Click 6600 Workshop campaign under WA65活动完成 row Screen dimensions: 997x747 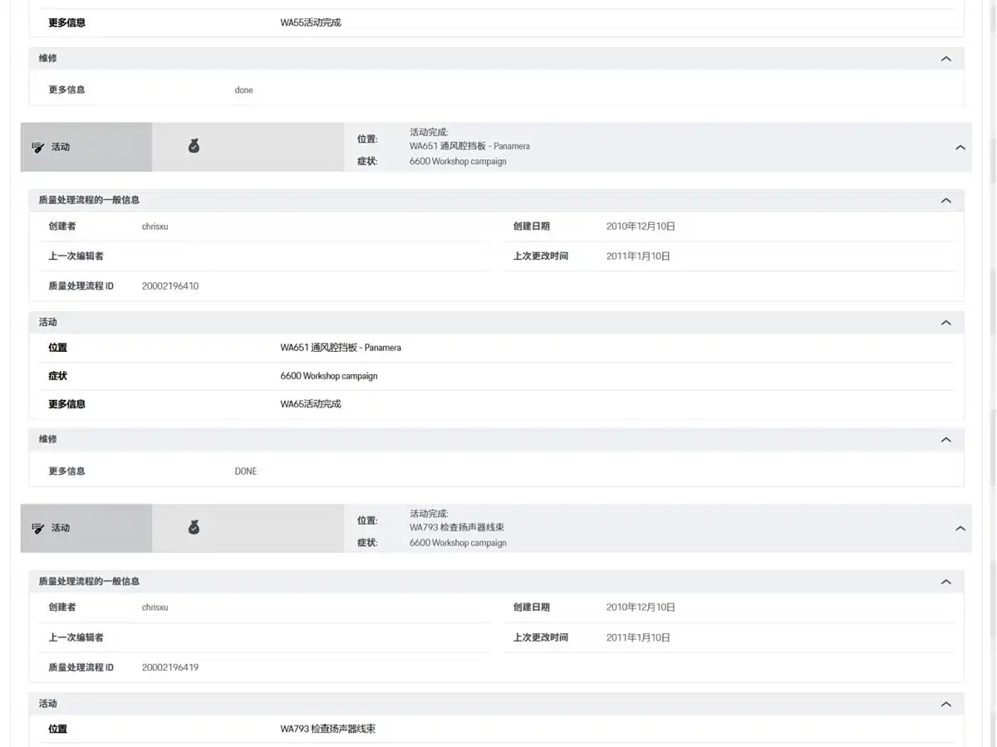tap(329, 376)
